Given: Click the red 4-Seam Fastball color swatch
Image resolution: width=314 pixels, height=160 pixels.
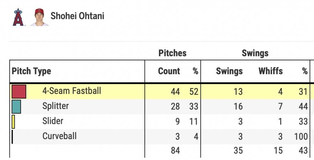Looking at the screenshot, I should click(19, 91).
